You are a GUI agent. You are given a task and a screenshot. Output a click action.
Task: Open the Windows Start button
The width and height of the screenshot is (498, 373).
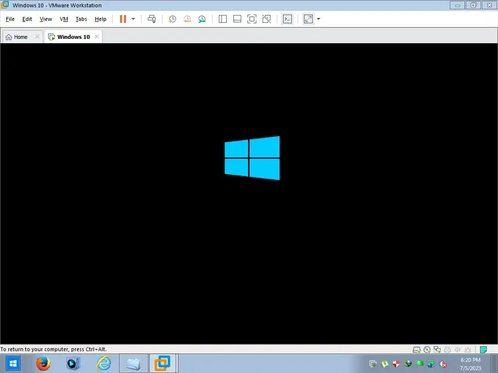tap(13, 363)
